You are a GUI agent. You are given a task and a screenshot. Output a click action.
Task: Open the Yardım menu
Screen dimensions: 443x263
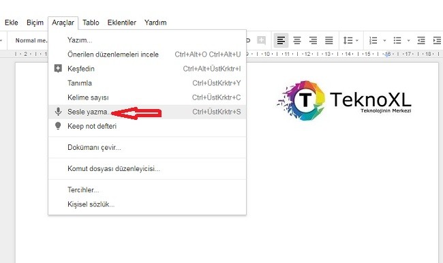(x=155, y=22)
